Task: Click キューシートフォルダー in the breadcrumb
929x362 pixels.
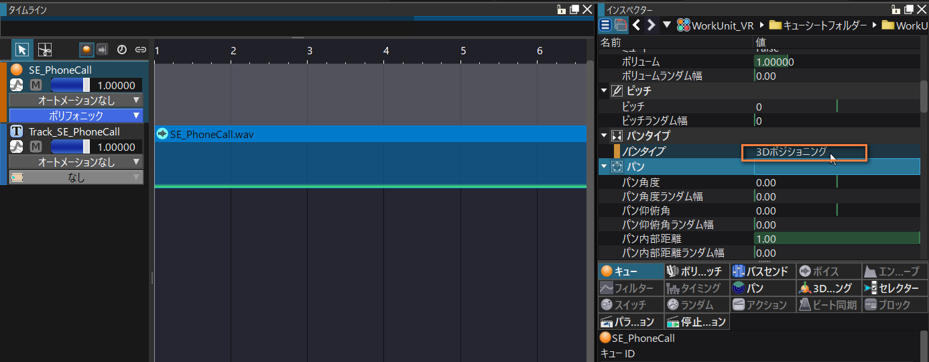Action: coord(818,25)
